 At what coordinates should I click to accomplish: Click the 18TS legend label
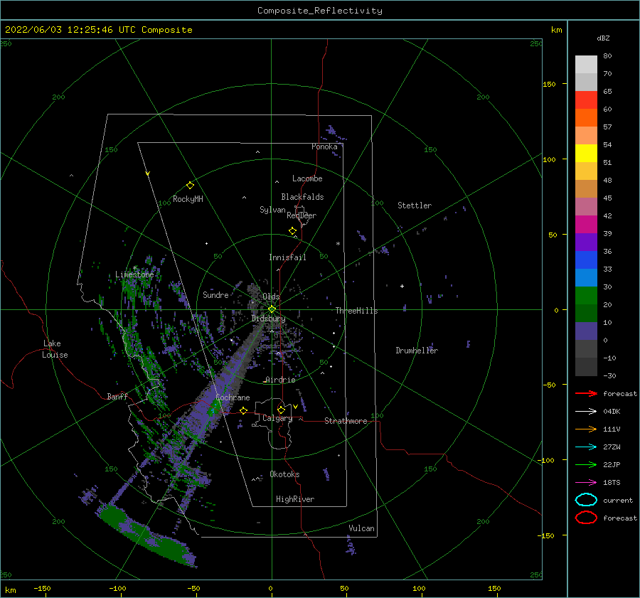[612, 483]
